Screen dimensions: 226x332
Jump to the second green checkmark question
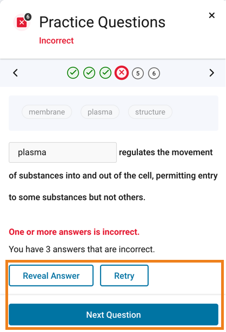point(89,73)
